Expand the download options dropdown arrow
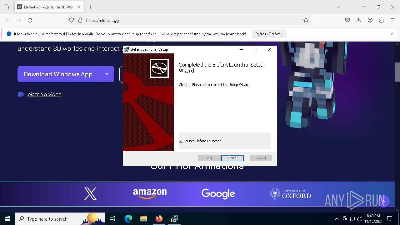 107,74
